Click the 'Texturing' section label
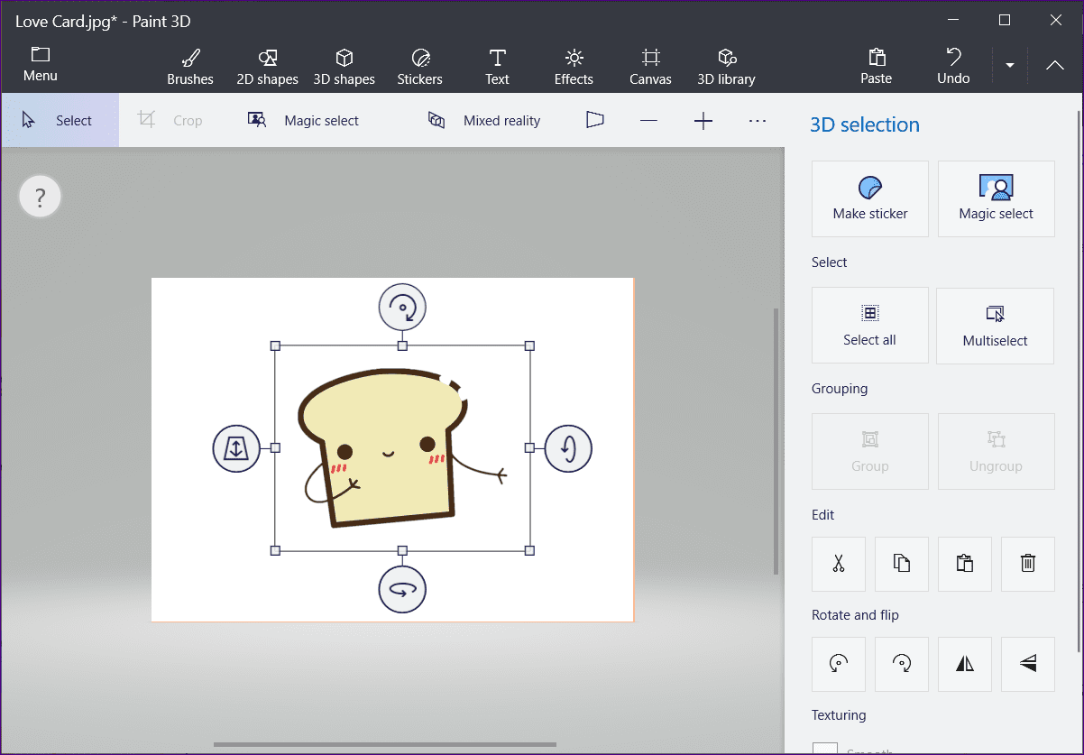1084x755 pixels. point(839,715)
